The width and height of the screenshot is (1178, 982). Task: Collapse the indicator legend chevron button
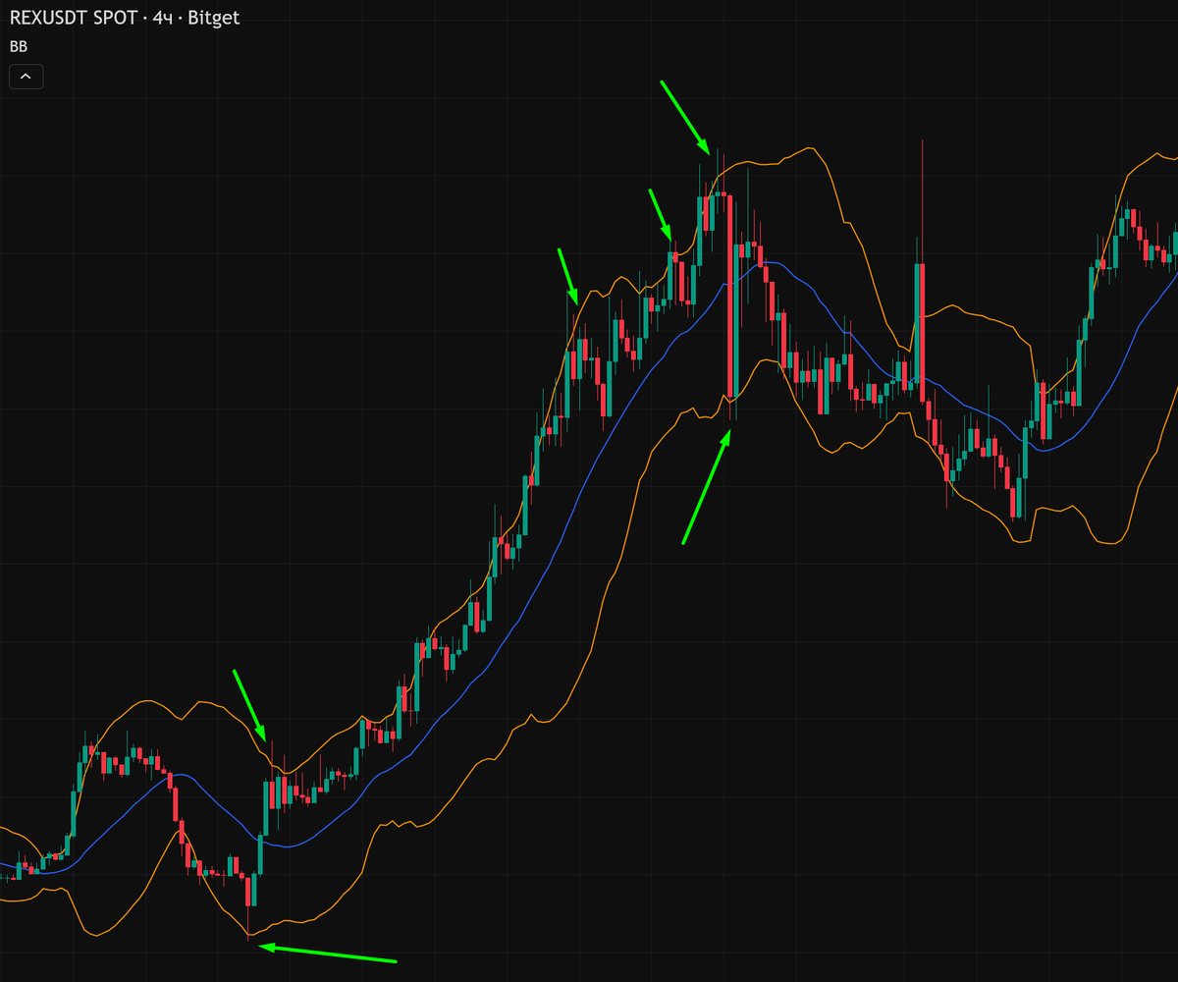(26, 76)
